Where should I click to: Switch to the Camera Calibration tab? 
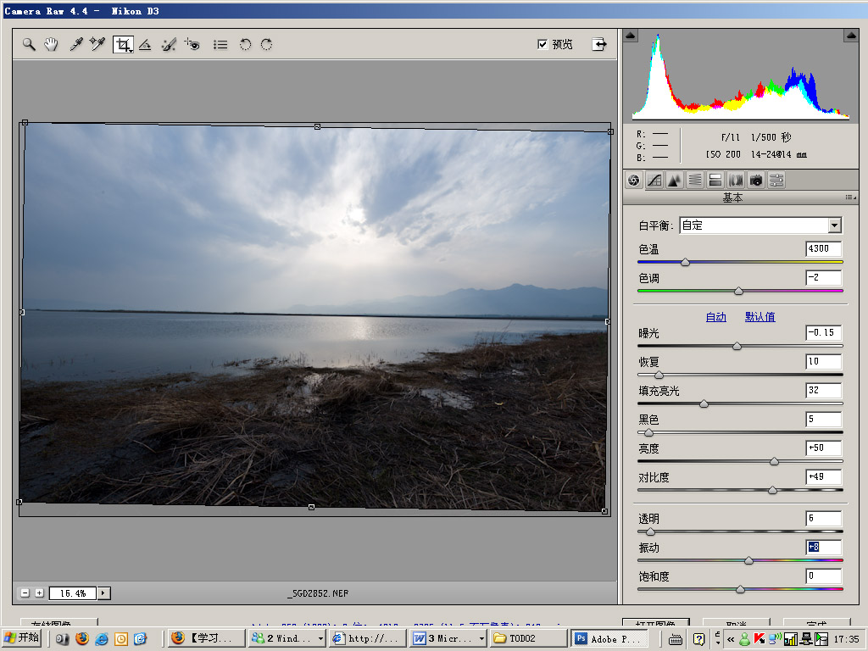[x=756, y=180]
